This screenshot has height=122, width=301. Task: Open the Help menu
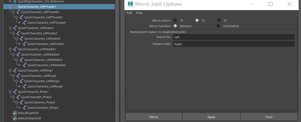coord(139,13)
